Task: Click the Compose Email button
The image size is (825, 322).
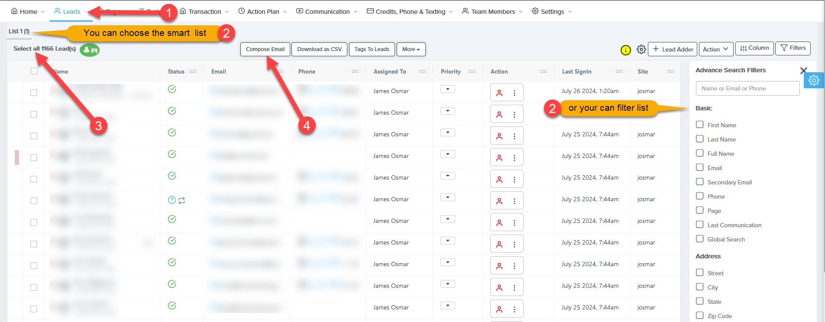Action: coord(265,49)
